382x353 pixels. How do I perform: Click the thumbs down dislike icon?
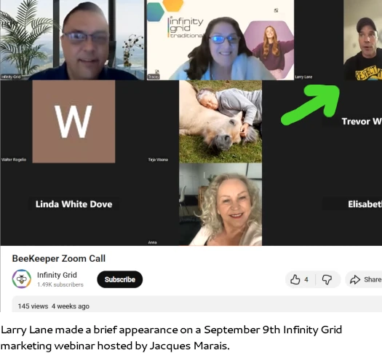pyautogui.click(x=327, y=280)
